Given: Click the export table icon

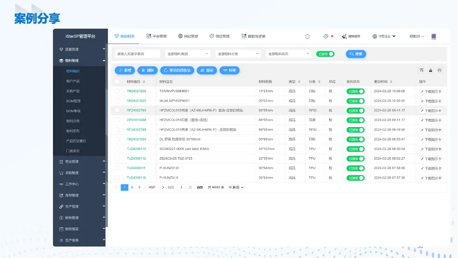Looking at the screenshot, I should [x=430, y=70].
